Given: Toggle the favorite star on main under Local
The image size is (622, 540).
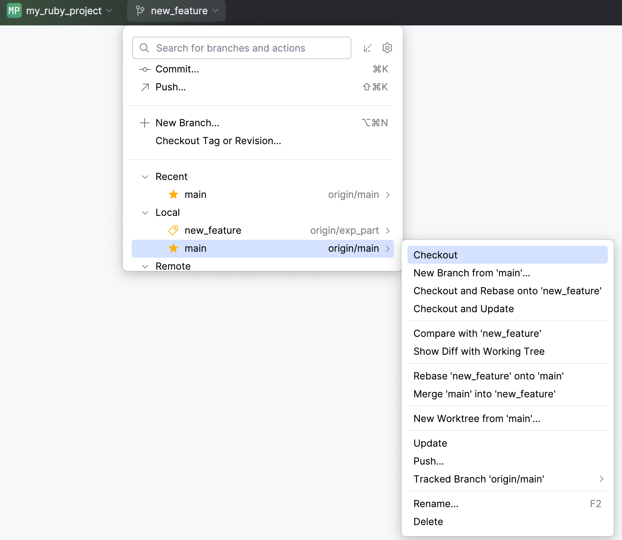Looking at the screenshot, I should [173, 248].
